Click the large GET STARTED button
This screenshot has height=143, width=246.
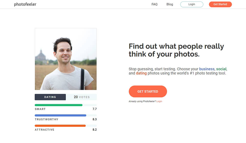tap(148, 91)
